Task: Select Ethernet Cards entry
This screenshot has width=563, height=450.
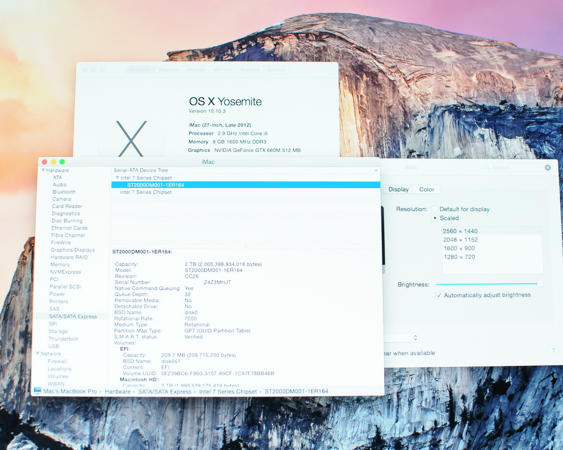Action: pos(69,228)
